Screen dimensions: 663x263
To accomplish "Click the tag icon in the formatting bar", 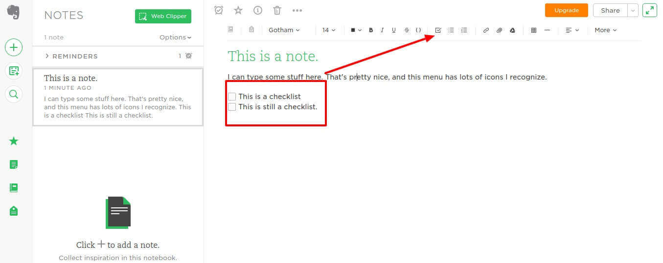I will (x=251, y=29).
